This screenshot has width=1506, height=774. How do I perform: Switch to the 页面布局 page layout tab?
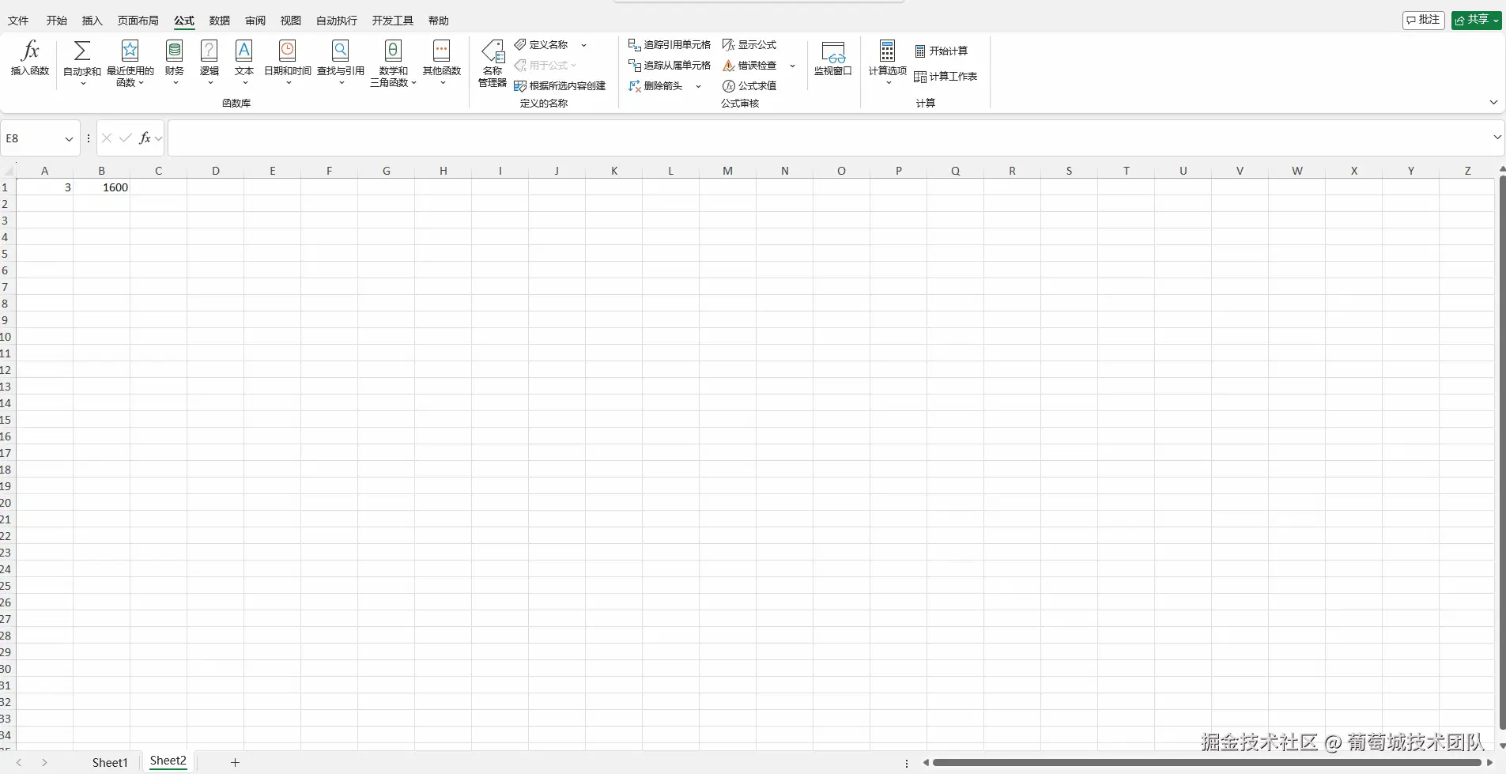tap(138, 21)
